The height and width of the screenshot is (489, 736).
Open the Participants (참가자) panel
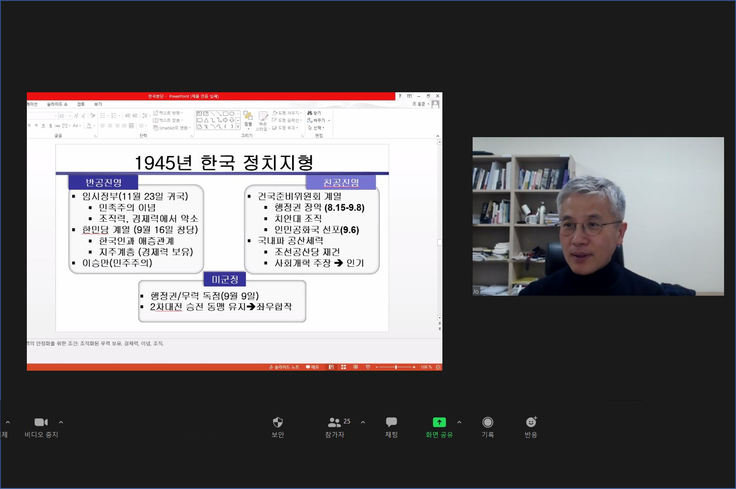[335, 422]
